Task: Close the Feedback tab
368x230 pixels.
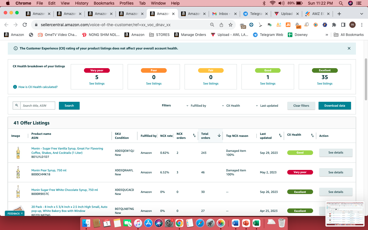Action: coord(22,214)
